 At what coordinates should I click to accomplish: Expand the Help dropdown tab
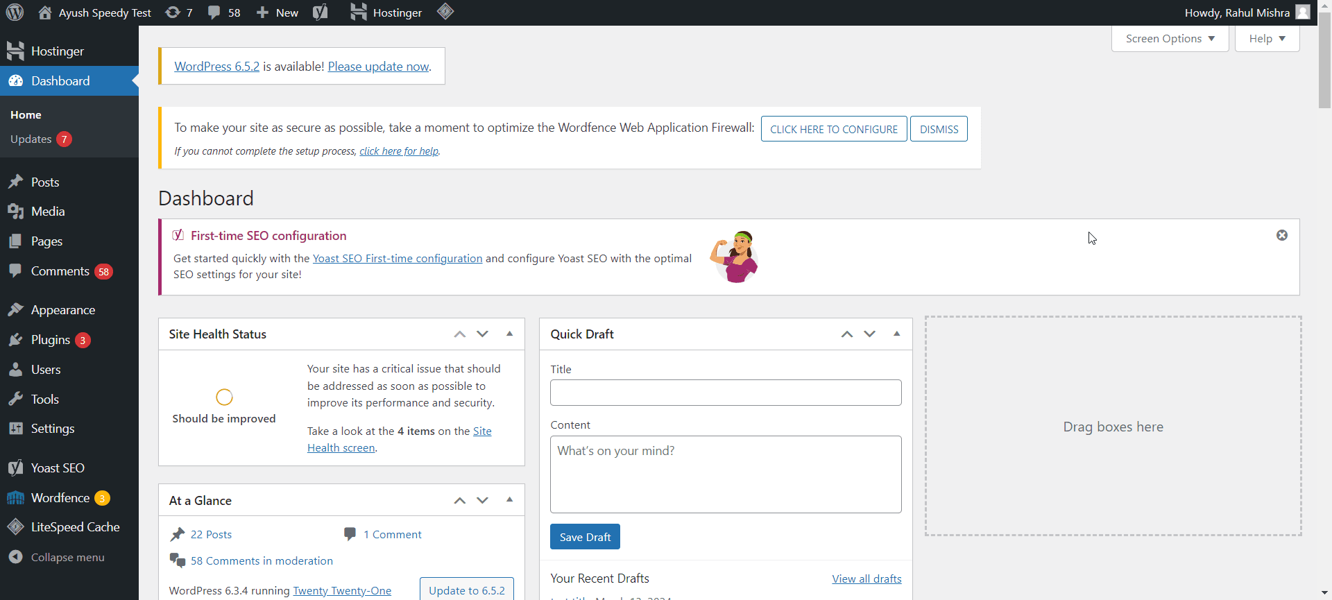(x=1267, y=39)
